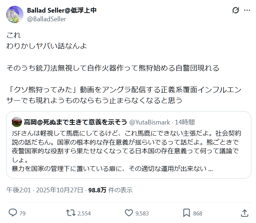This screenshot has width=256, height=223.
Task: Click the reply speech bubble icon
Action: [x=13, y=213]
